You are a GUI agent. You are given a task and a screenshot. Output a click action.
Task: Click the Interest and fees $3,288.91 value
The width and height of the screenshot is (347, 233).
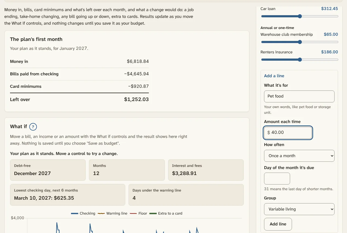[184, 173]
